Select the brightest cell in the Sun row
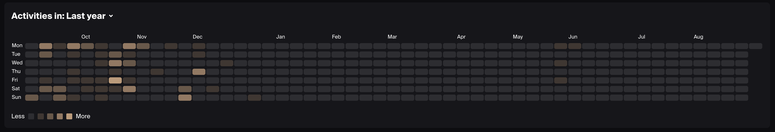This screenshot has height=132, width=775. click(x=185, y=98)
